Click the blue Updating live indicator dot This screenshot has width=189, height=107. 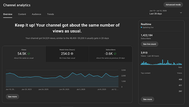pos(141,27)
